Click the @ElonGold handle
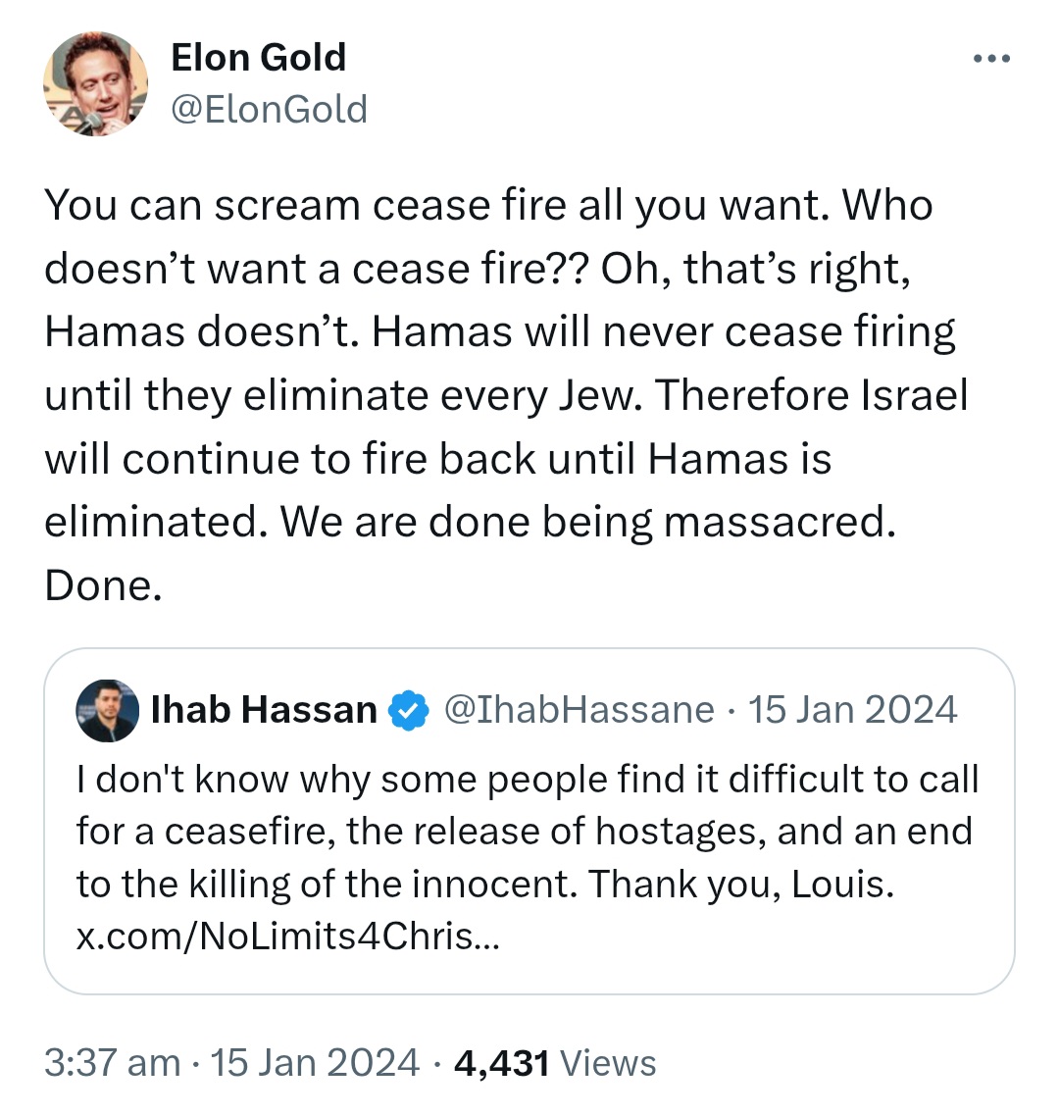This screenshot has height=1116, width=1059. [269, 109]
